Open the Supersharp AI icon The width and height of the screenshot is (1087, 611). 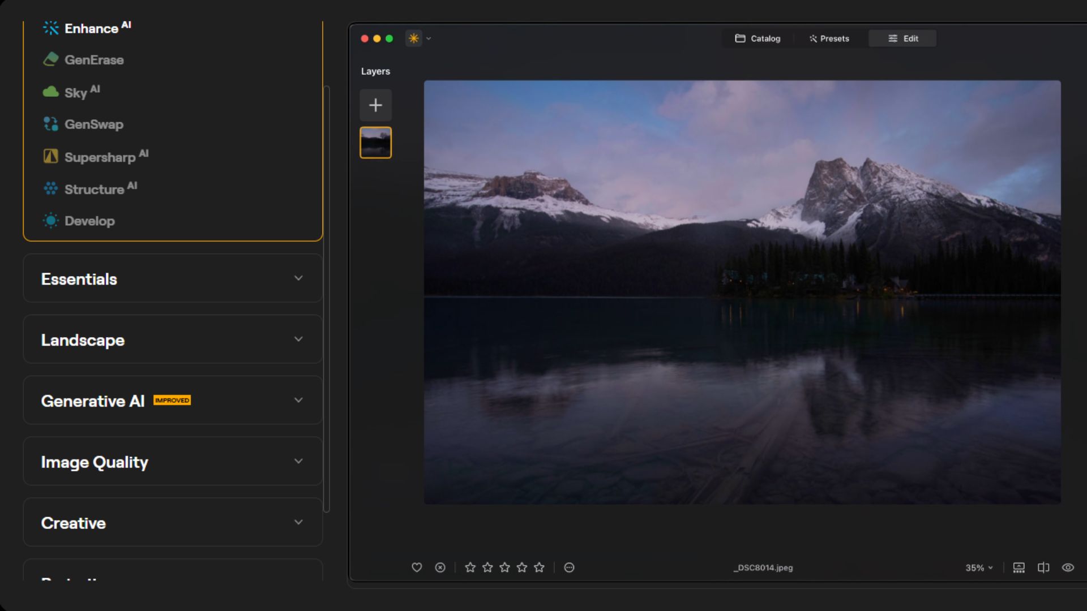(x=51, y=156)
